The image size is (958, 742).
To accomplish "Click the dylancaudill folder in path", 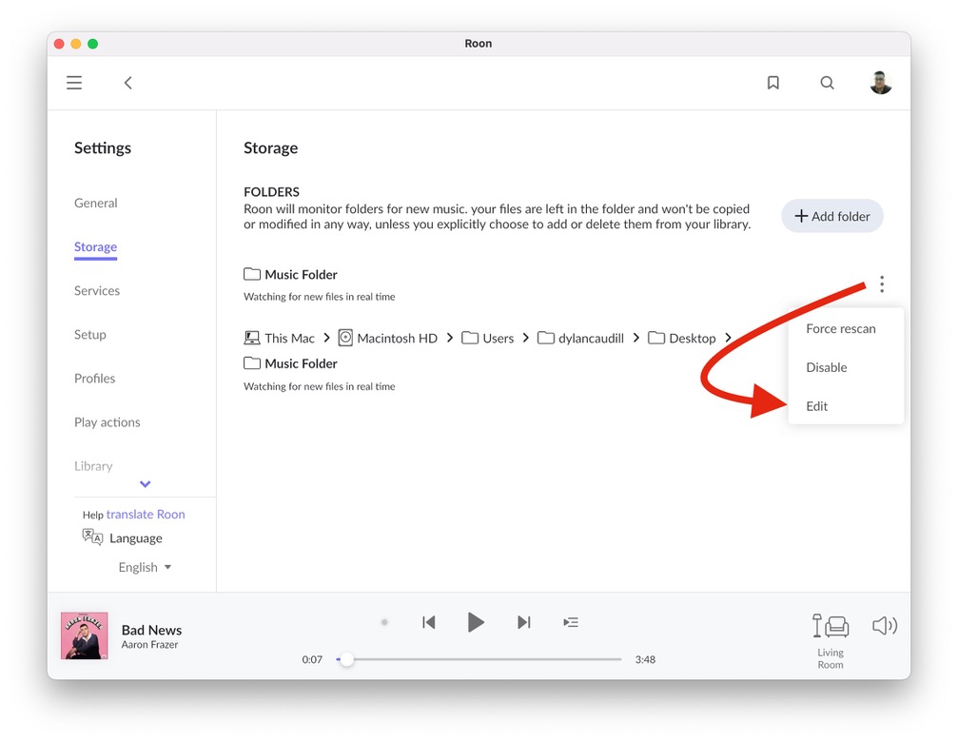I will [580, 339].
